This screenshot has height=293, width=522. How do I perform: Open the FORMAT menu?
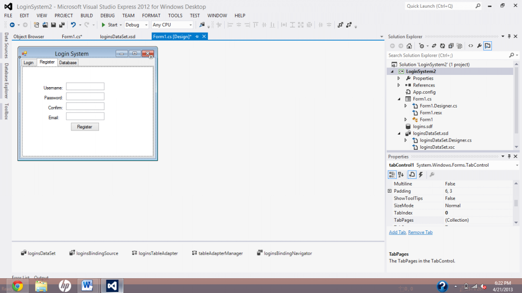click(151, 16)
